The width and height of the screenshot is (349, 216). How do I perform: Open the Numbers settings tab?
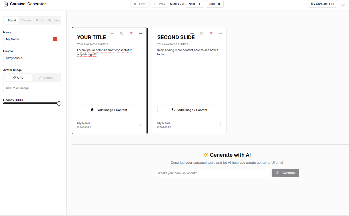[x=54, y=20]
